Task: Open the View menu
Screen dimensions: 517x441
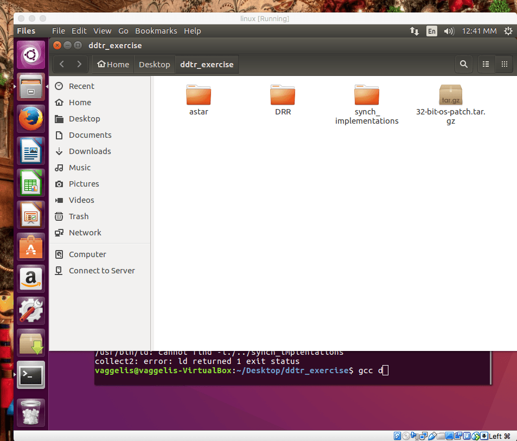Action: click(x=102, y=31)
